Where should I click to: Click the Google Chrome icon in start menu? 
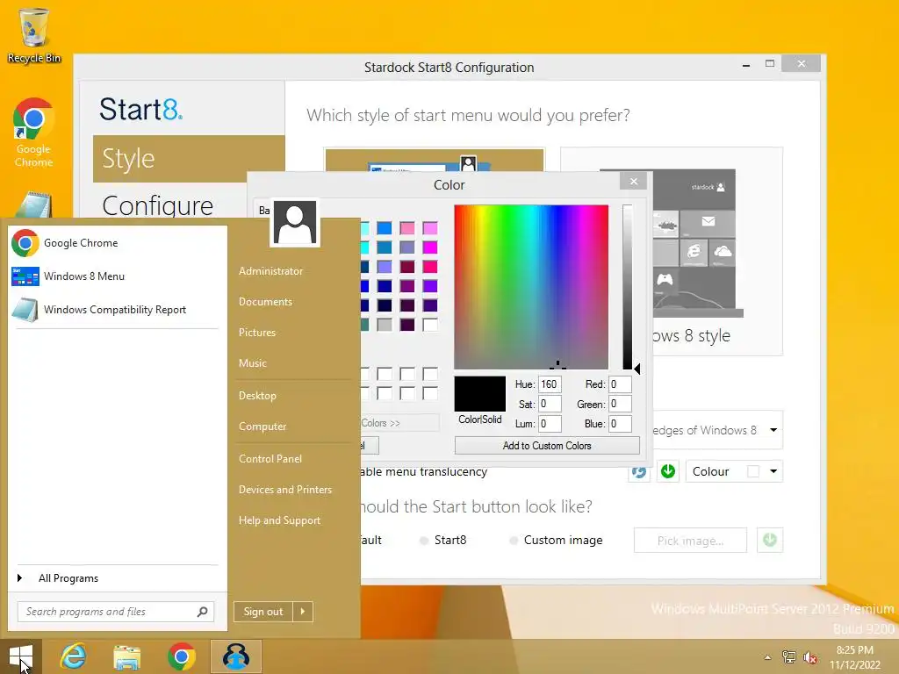click(25, 243)
